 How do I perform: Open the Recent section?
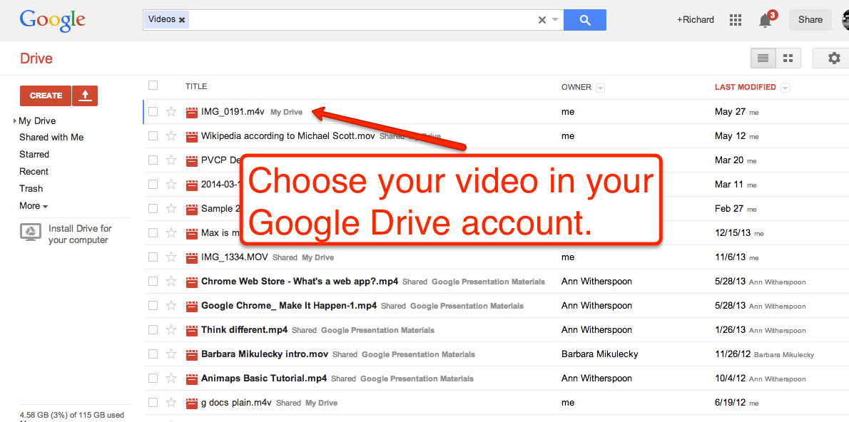click(x=34, y=172)
